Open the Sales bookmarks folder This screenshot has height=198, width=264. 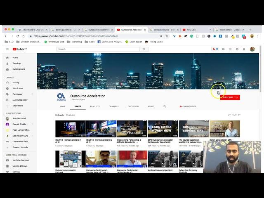[x=90, y=42]
